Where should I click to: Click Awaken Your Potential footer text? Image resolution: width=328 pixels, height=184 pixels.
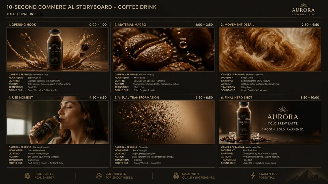[269, 176]
